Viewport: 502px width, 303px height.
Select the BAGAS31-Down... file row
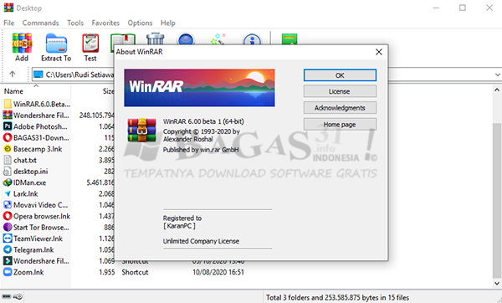36,137
